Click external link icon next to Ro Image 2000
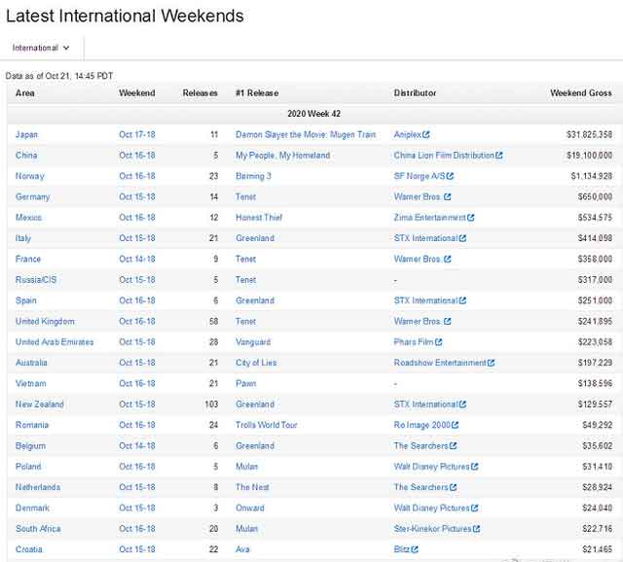The height and width of the screenshot is (562, 623). [456, 425]
